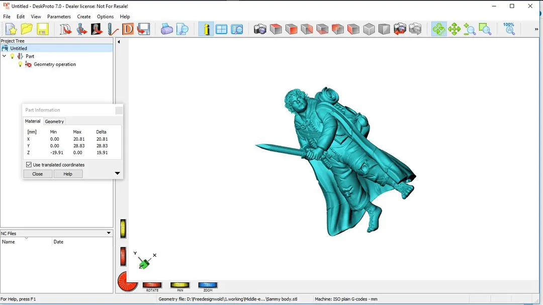Activate the green Rotate mouse mode icon
This screenshot has width=543, height=305.
(439, 29)
